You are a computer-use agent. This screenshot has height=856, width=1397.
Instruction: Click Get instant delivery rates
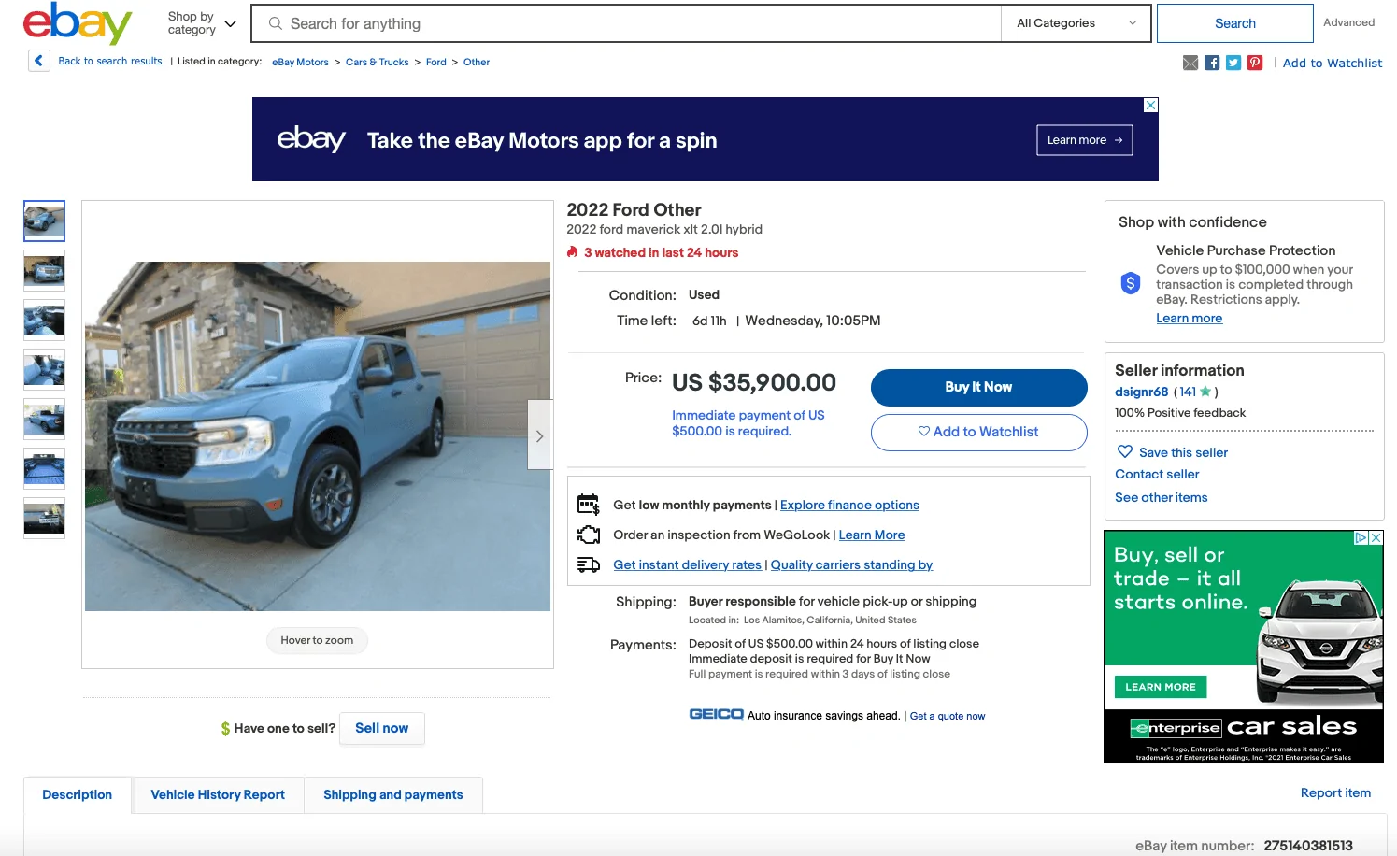[687, 565]
